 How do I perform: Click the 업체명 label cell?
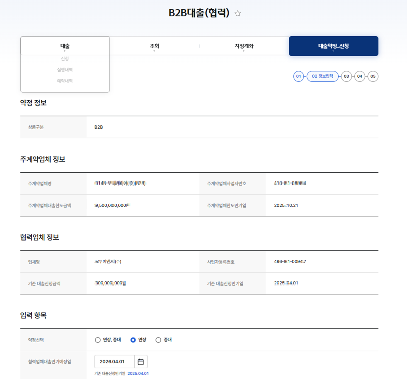click(53, 262)
